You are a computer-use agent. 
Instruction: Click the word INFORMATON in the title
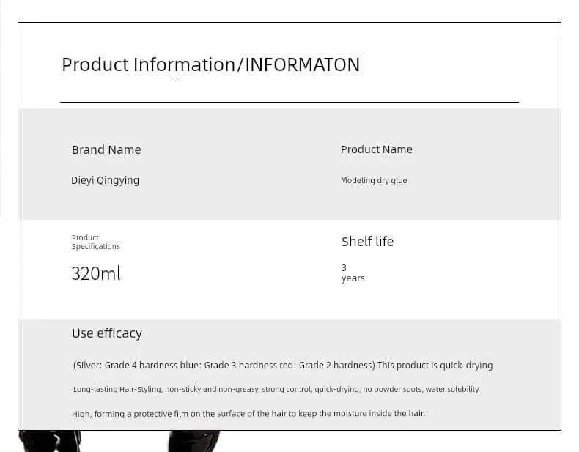coord(303,65)
